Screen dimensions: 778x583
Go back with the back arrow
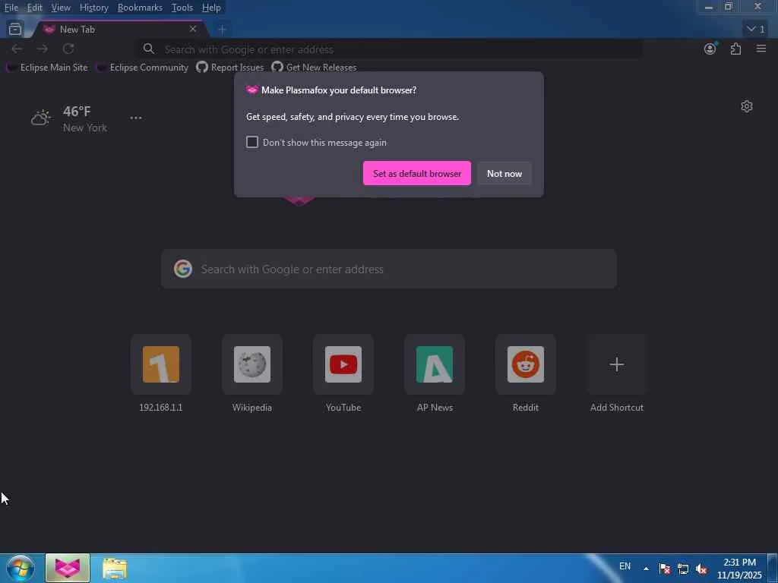(17, 49)
